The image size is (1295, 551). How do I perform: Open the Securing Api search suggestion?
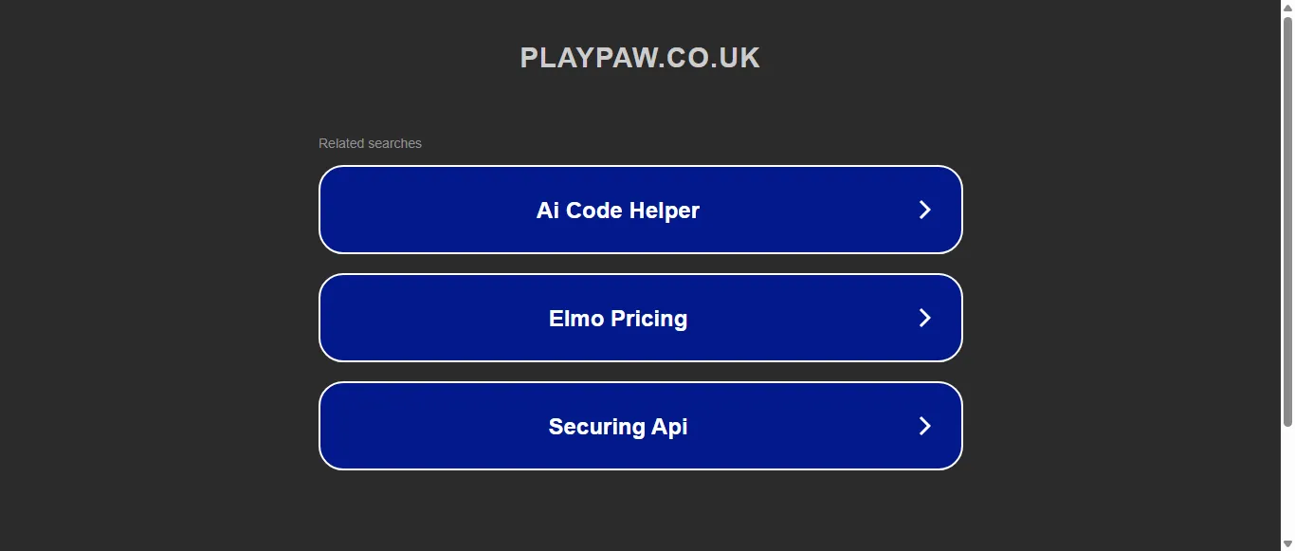coord(641,426)
